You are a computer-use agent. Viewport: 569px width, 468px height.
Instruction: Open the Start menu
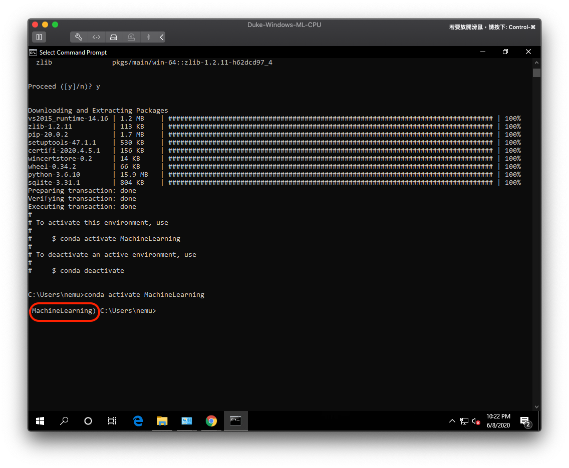pos(40,421)
